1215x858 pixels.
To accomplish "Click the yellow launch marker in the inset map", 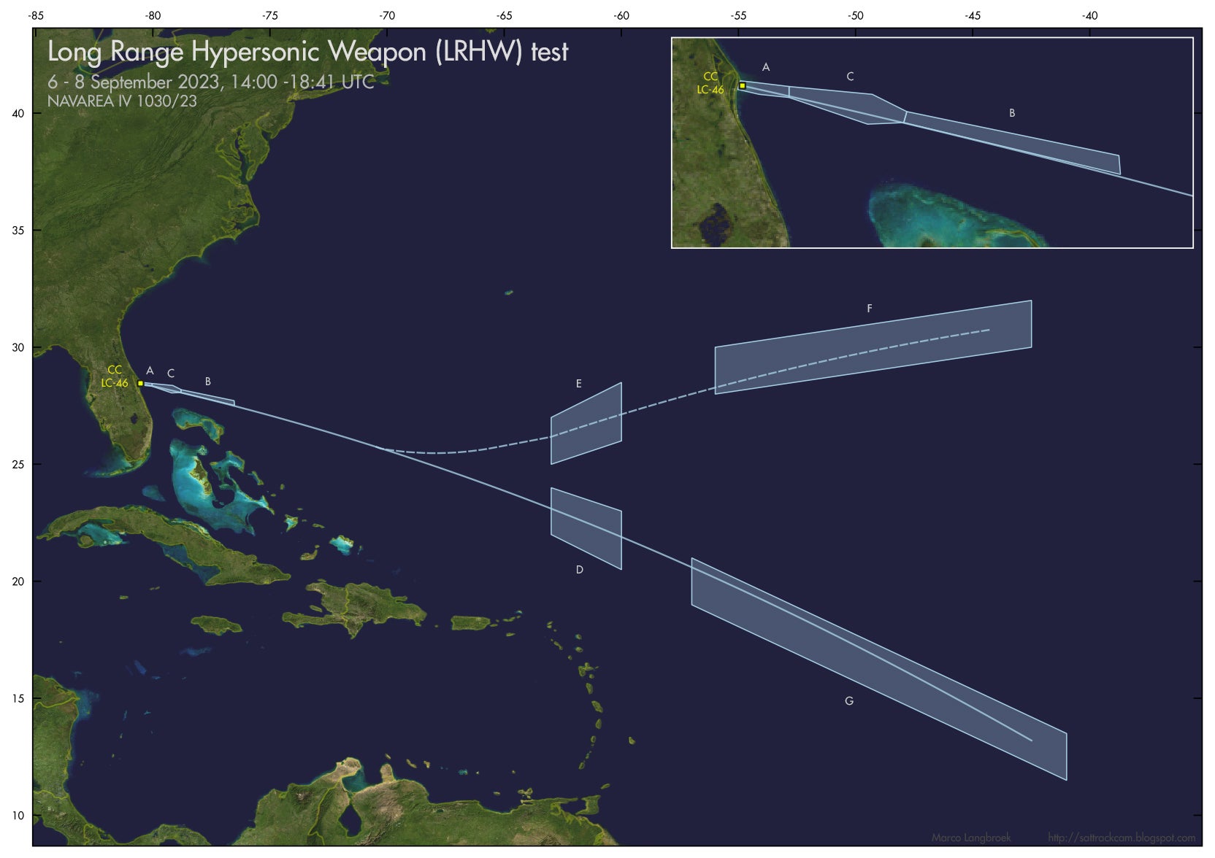I will tap(742, 85).
